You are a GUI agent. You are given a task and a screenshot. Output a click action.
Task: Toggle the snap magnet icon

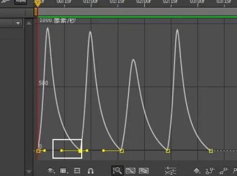point(91,171)
